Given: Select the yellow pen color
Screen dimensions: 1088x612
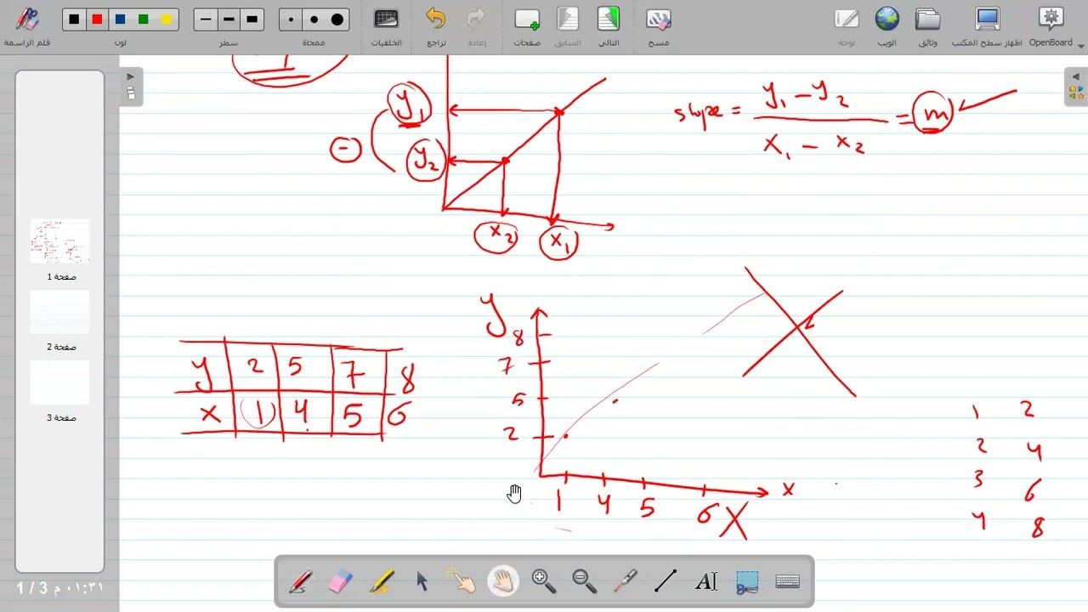Looking at the screenshot, I should coord(167,20).
